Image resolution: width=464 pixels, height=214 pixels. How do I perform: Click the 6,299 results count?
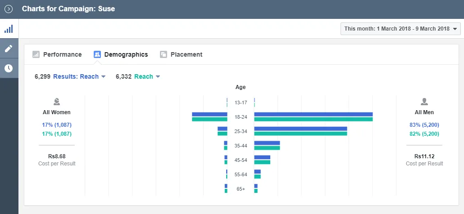(x=42, y=76)
